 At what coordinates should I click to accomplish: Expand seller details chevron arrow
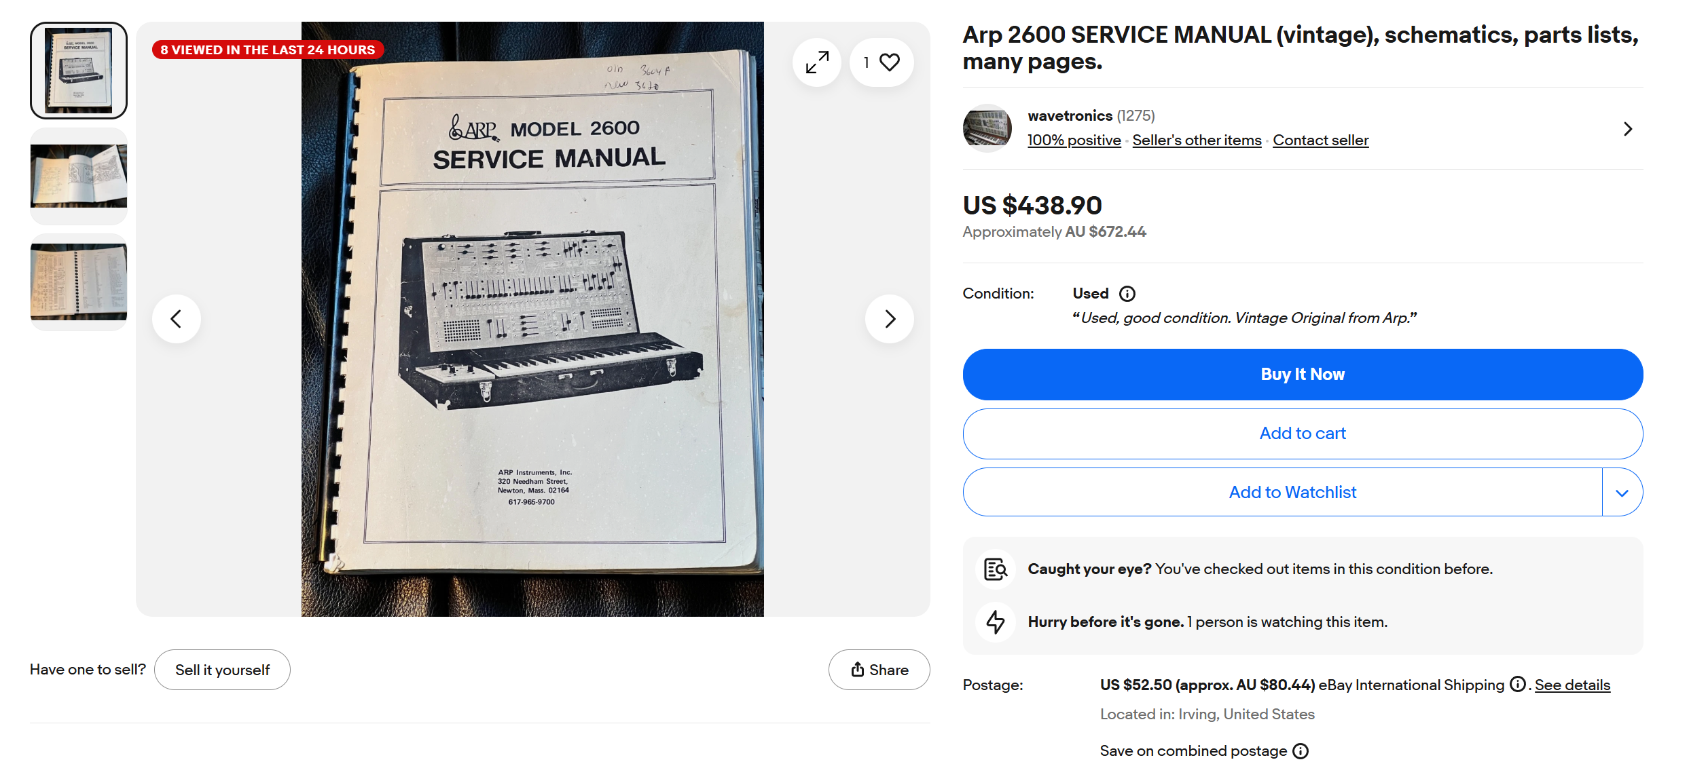(x=1628, y=129)
